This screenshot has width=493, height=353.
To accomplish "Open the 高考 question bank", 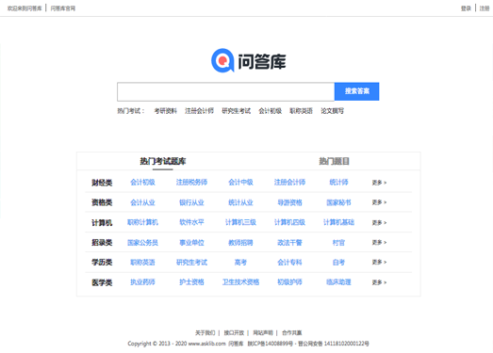I will coord(240,263).
